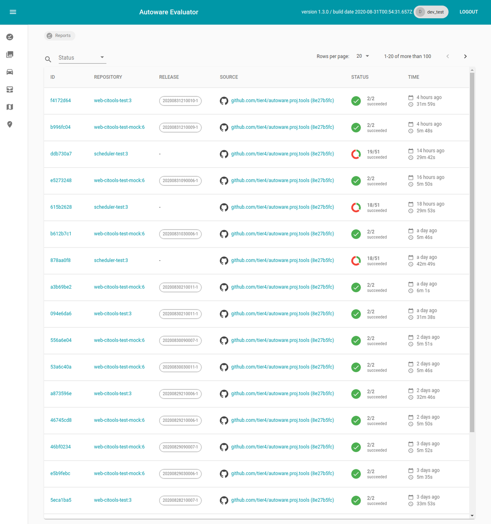This screenshot has height=524, width=491.
Task: Click clock icon in row 46745cd8
Action: [411, 424]
